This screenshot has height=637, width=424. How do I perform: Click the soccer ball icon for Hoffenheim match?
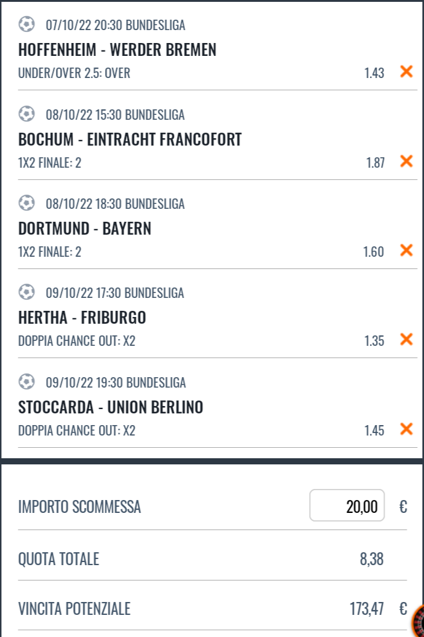tap(27, 24)
